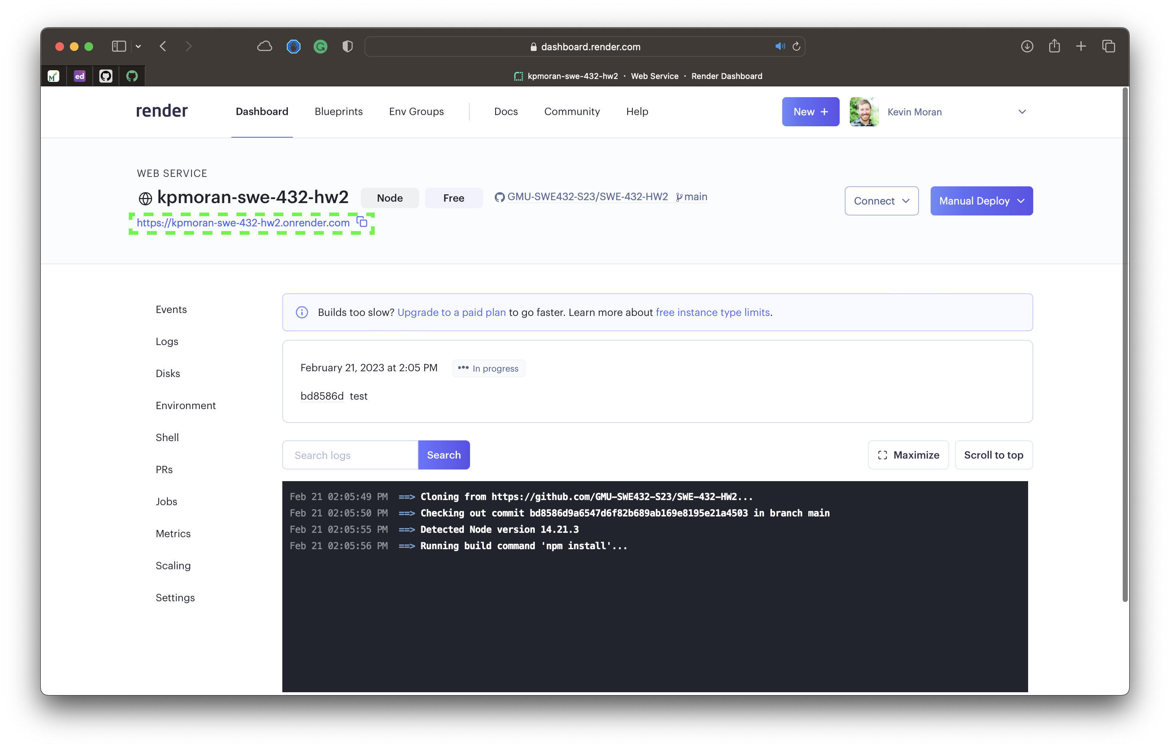The height and width of the screenshot is (749, 1170).
Task: Open a new tab with plus icon
Action: [1081, 46]
